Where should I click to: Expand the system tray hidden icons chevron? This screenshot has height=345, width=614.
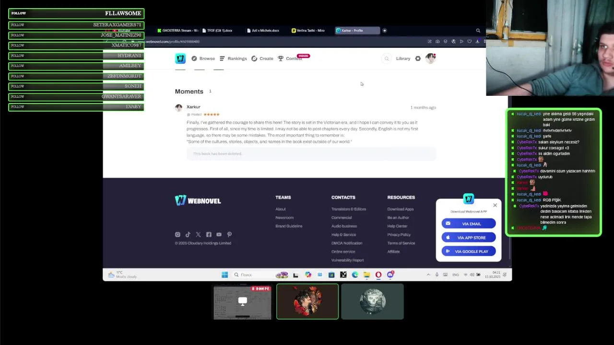[428, 275]
